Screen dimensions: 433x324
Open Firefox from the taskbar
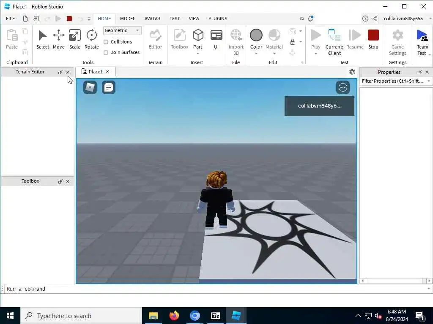174,316
